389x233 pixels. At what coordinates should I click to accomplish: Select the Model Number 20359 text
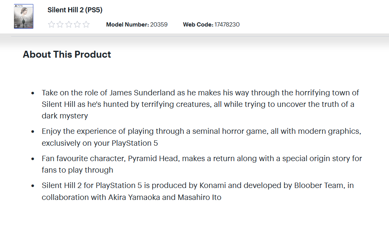point(137,25)
